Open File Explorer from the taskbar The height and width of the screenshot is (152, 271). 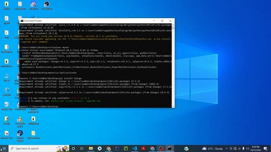[x=91, y=148]
